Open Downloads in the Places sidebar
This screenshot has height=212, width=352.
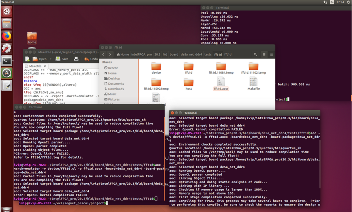[x=114, y=89]
